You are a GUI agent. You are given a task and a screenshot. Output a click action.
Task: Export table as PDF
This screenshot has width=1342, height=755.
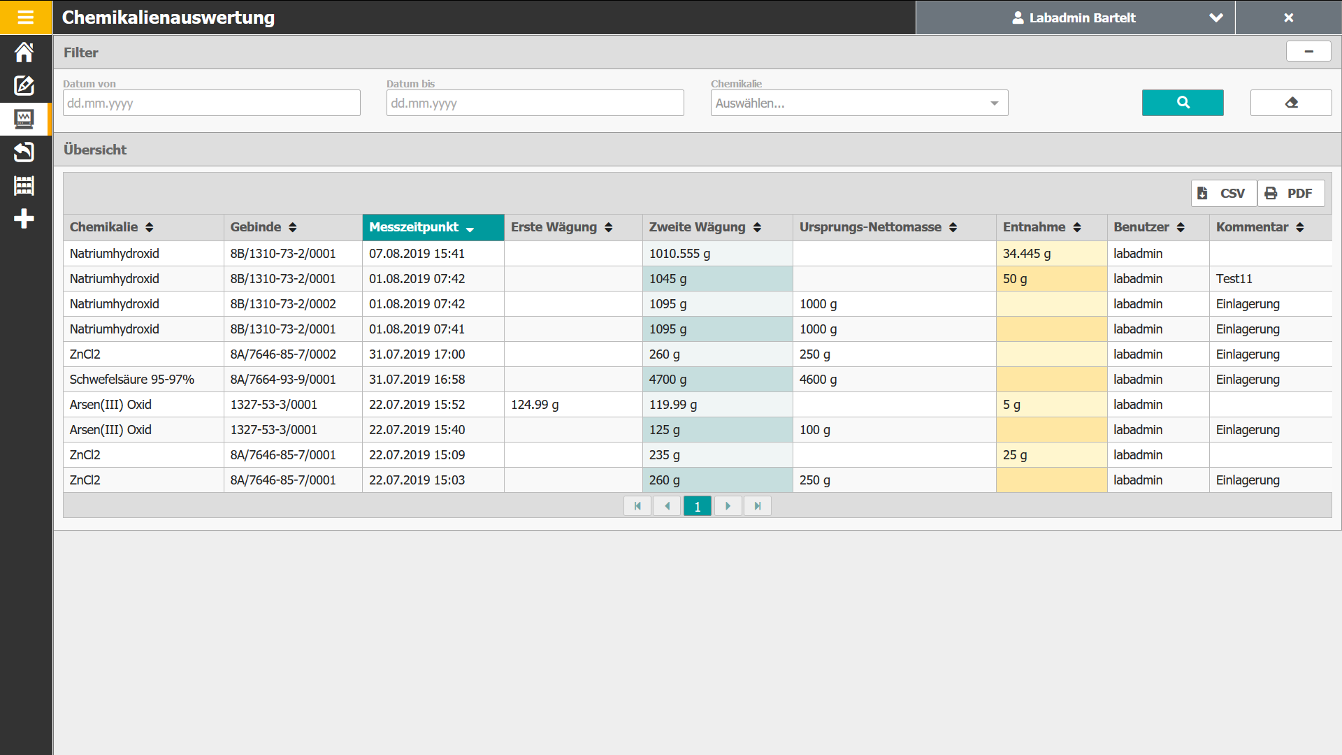(1290, 194)
